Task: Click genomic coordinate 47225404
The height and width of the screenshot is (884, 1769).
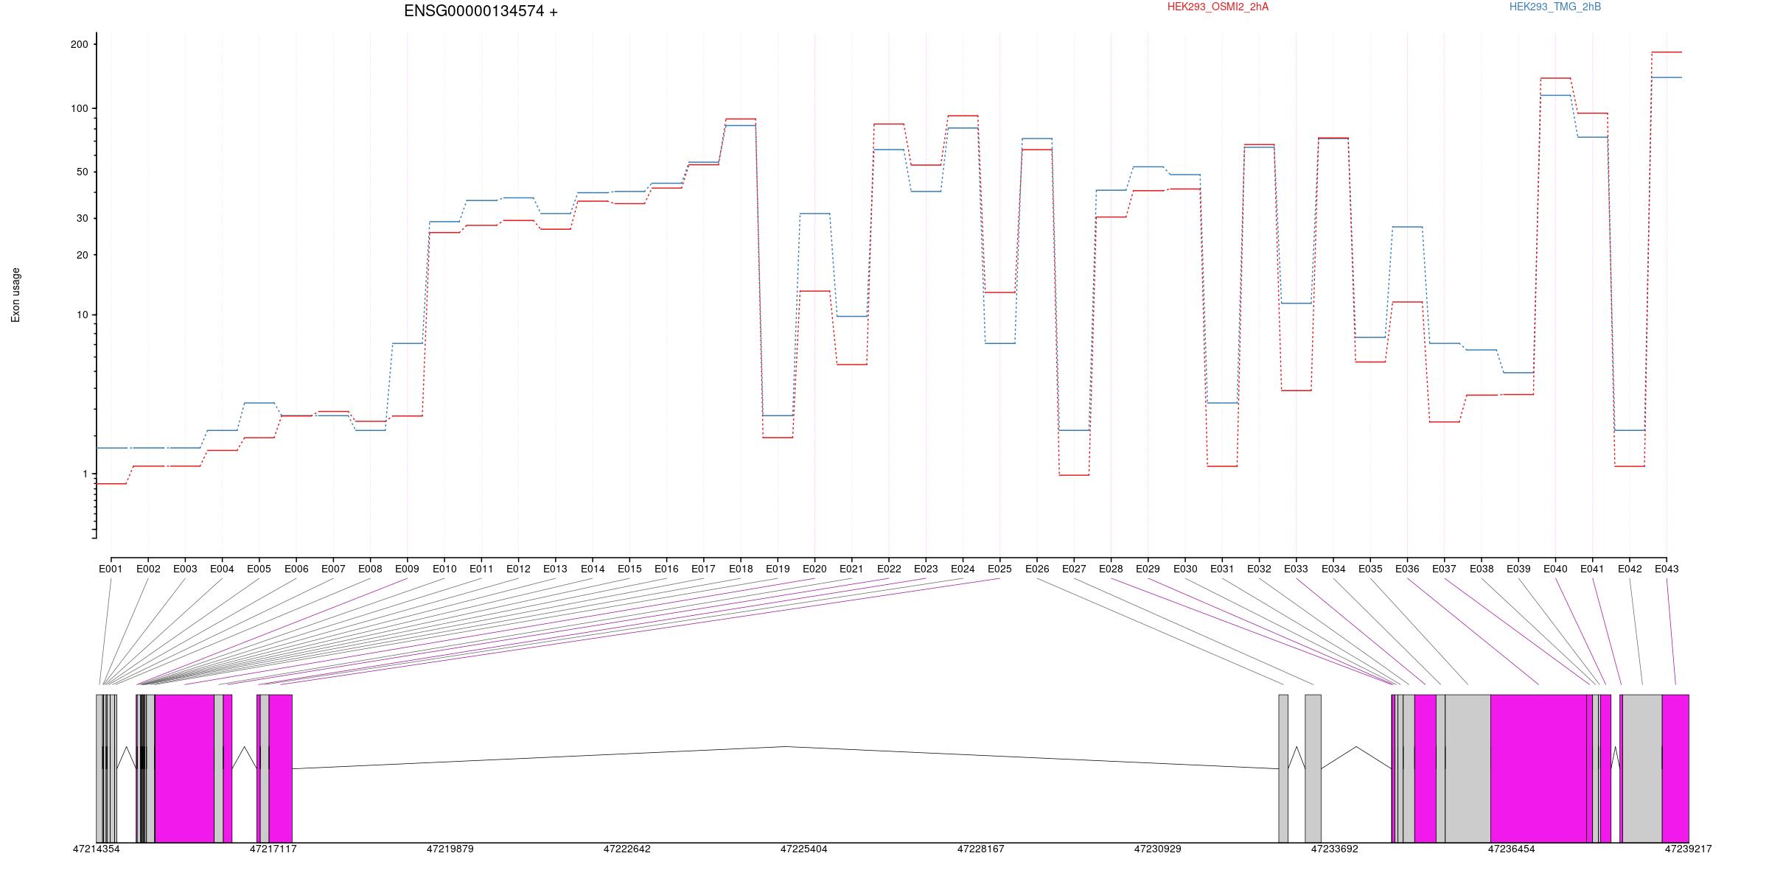Action: coord(803,849)
